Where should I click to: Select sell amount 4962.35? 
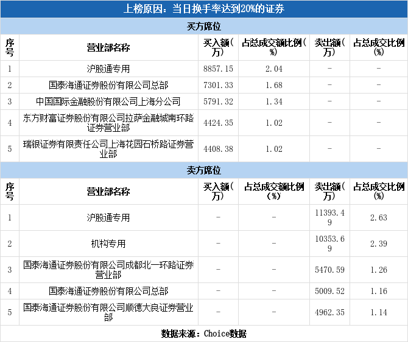329,312
